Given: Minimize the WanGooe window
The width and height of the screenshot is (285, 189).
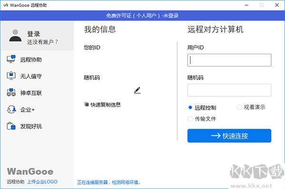Looking at the screenshot, I should (247, 5).
